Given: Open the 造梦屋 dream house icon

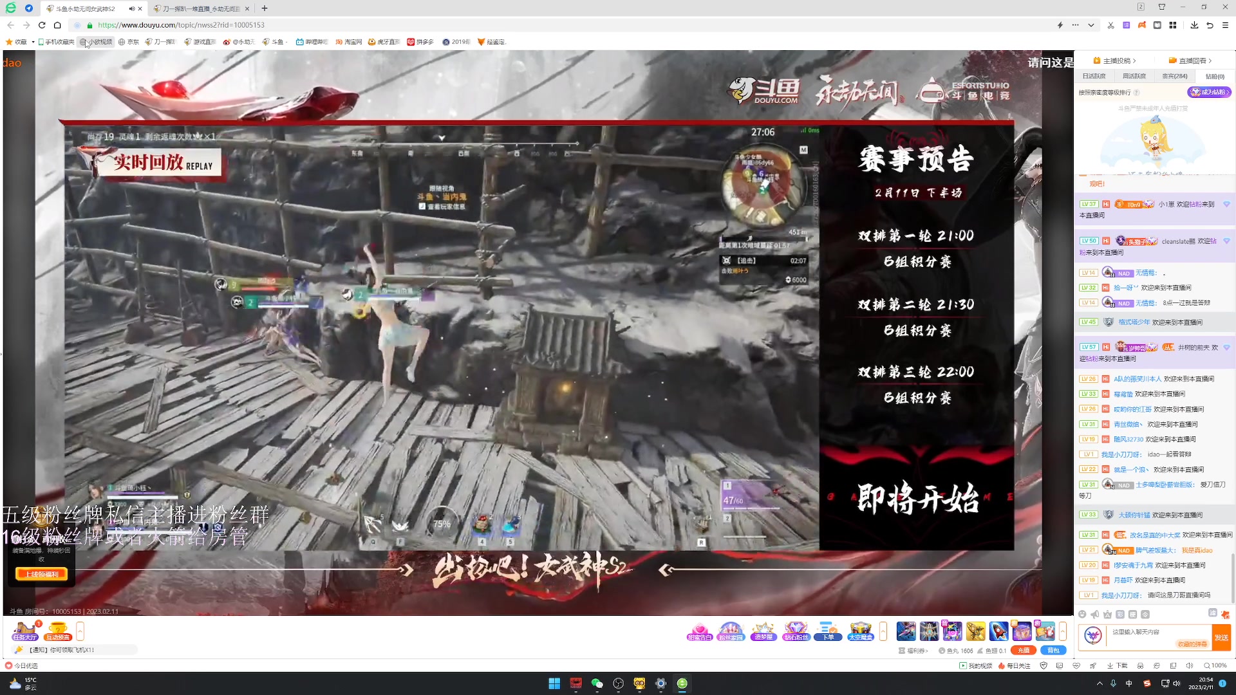Looking at the screenshot, I should (763, 632).
